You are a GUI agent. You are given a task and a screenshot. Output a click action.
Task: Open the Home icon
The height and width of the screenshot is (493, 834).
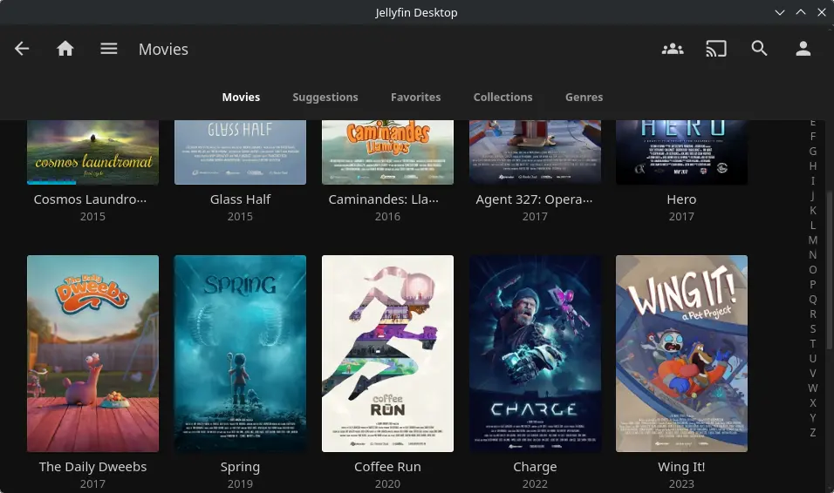(x=65, y=49)
